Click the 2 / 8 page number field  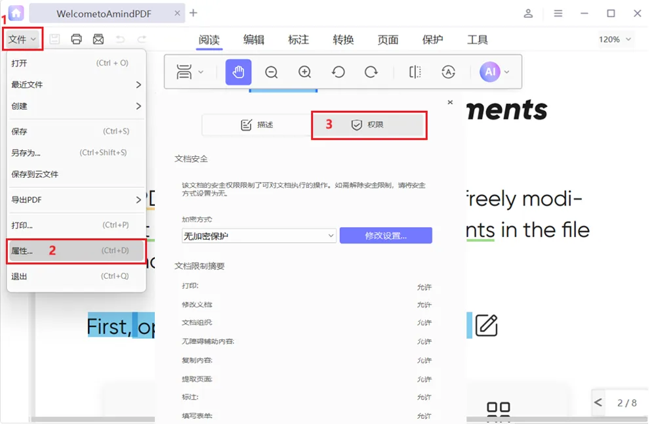(x=626, y=403)
